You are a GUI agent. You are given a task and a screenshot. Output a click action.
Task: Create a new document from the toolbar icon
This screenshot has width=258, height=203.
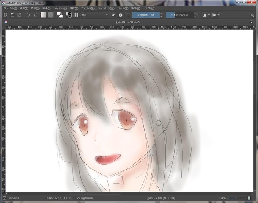tap(5, 15)
